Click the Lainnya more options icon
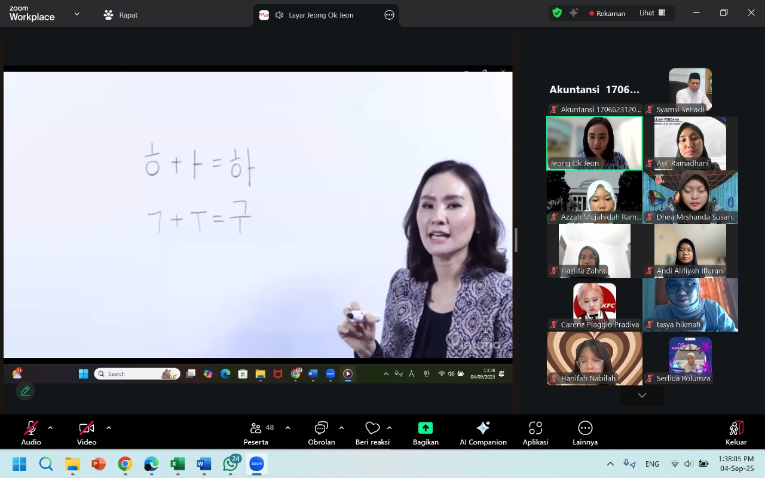The image size is (765, 478). pyautogui.click(x=585, y=428)
